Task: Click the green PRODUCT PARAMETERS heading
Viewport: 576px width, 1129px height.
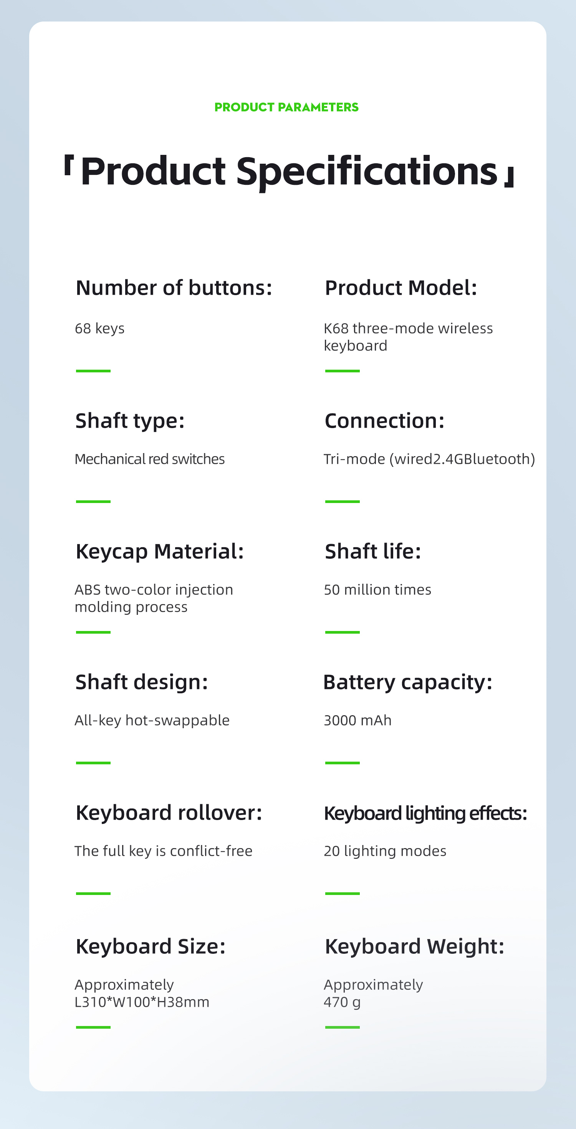Action: [286, 107]
